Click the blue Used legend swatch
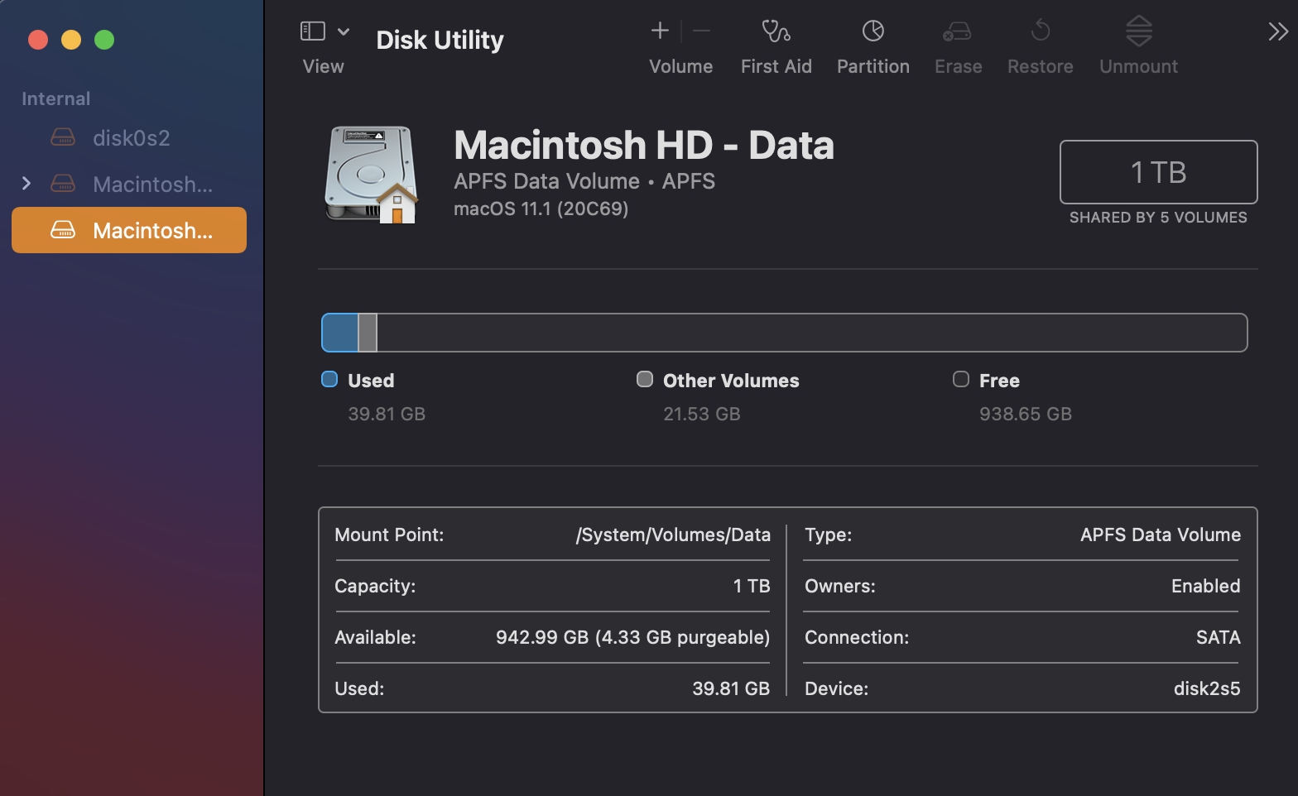Image resolution: width=1298 pixels, height=796 pixels. pos(329,379)
